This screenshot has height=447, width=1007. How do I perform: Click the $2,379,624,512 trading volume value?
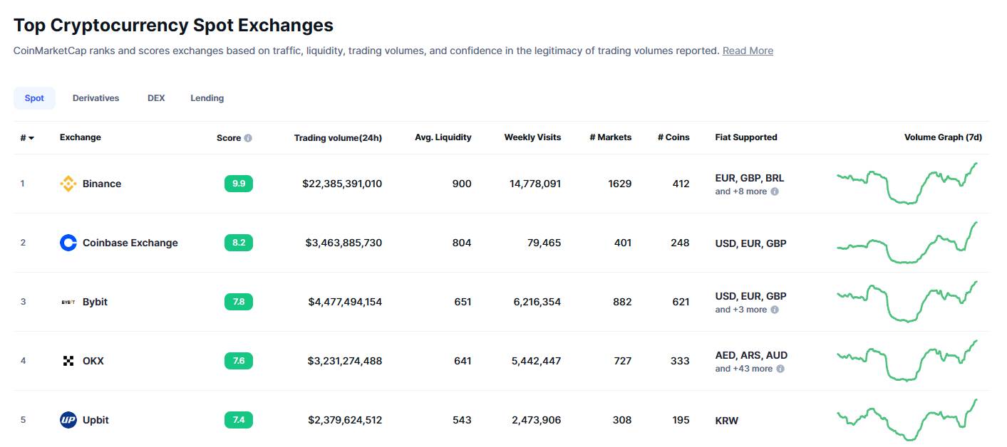[345, 420]
